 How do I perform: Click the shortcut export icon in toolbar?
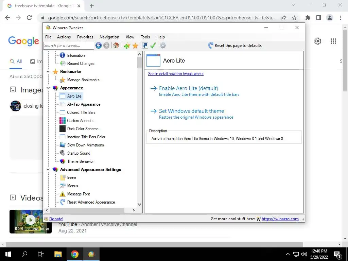(145, 46)
